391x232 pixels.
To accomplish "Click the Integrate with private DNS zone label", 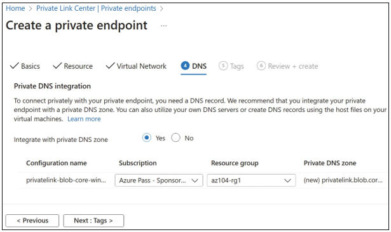I will [x=61, y=140].
